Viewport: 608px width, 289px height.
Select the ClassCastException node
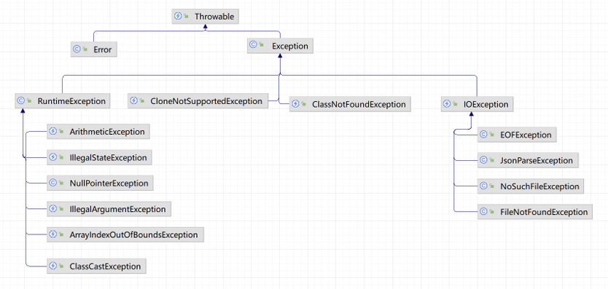97,266
